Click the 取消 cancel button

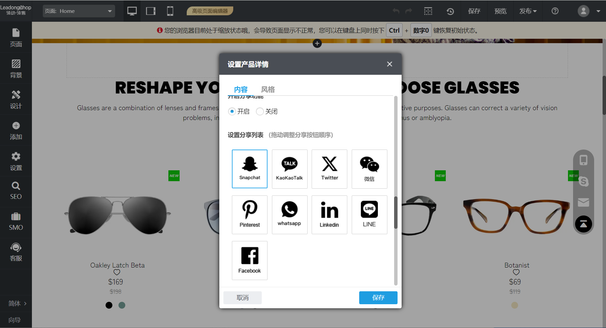[242, 297]
